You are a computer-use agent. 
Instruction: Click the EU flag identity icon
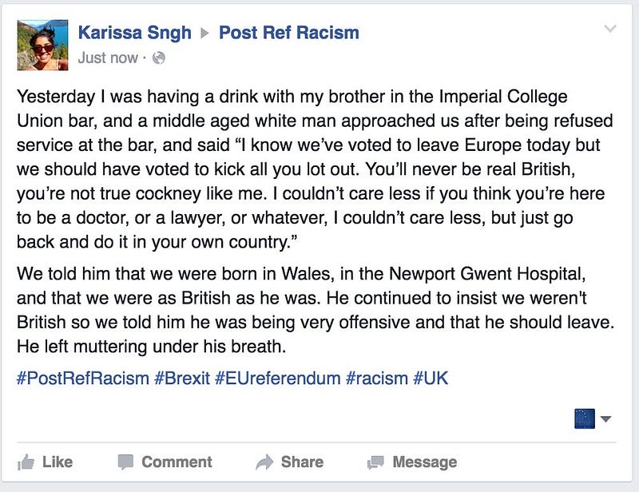pos(584,418)
